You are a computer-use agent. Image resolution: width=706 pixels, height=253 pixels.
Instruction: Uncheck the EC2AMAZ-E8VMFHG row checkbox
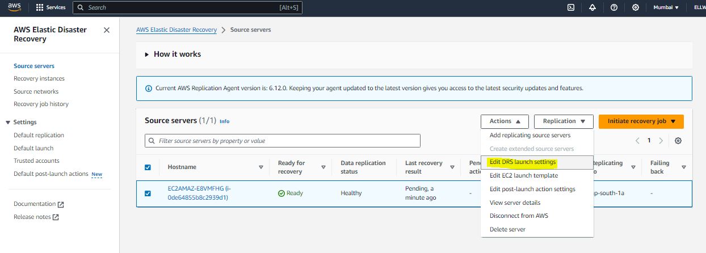point(148,193)
